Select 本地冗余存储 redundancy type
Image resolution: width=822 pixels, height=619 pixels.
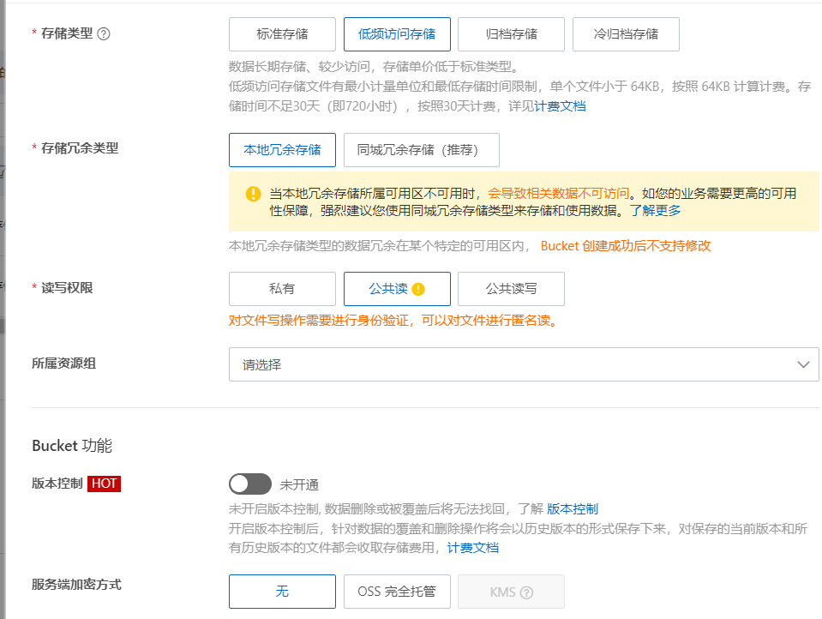pyautogui.click(x=282, y=150)
